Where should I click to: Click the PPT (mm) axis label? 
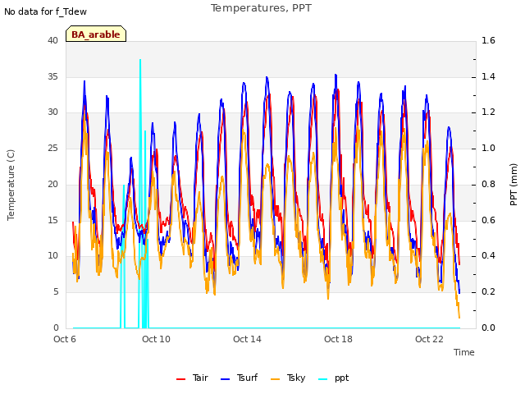point(514,185)
